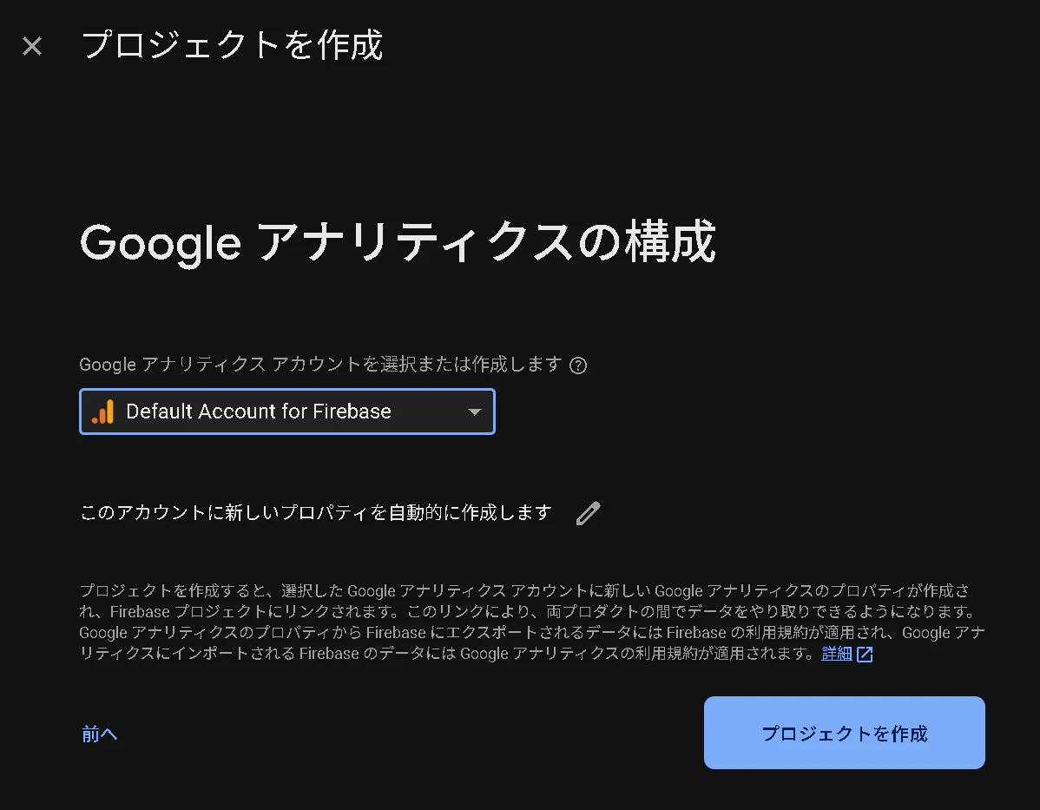This screenshot has height=810, width=1040.
Task: Click the help question-mark icon beside account label
Action: 578,365
